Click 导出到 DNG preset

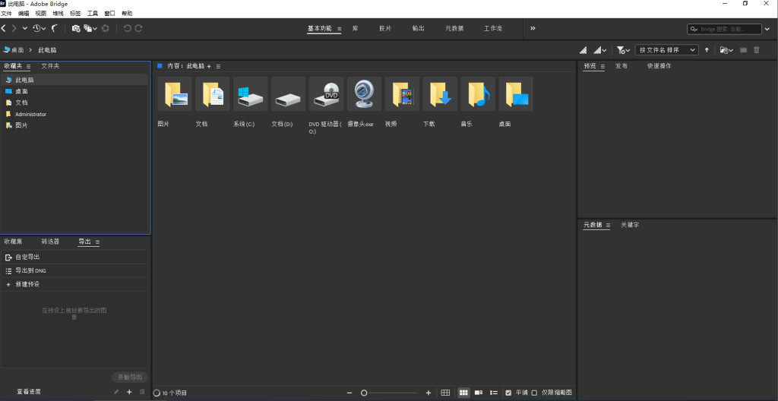point(31,270)
